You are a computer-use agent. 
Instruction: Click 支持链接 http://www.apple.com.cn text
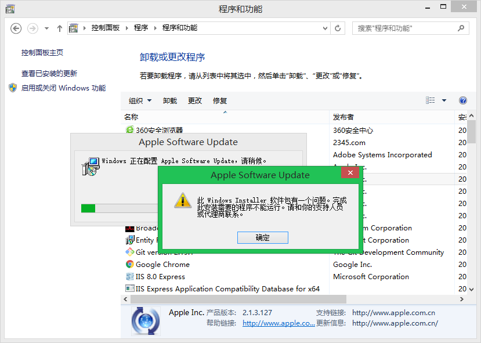(x=393, y=313)
